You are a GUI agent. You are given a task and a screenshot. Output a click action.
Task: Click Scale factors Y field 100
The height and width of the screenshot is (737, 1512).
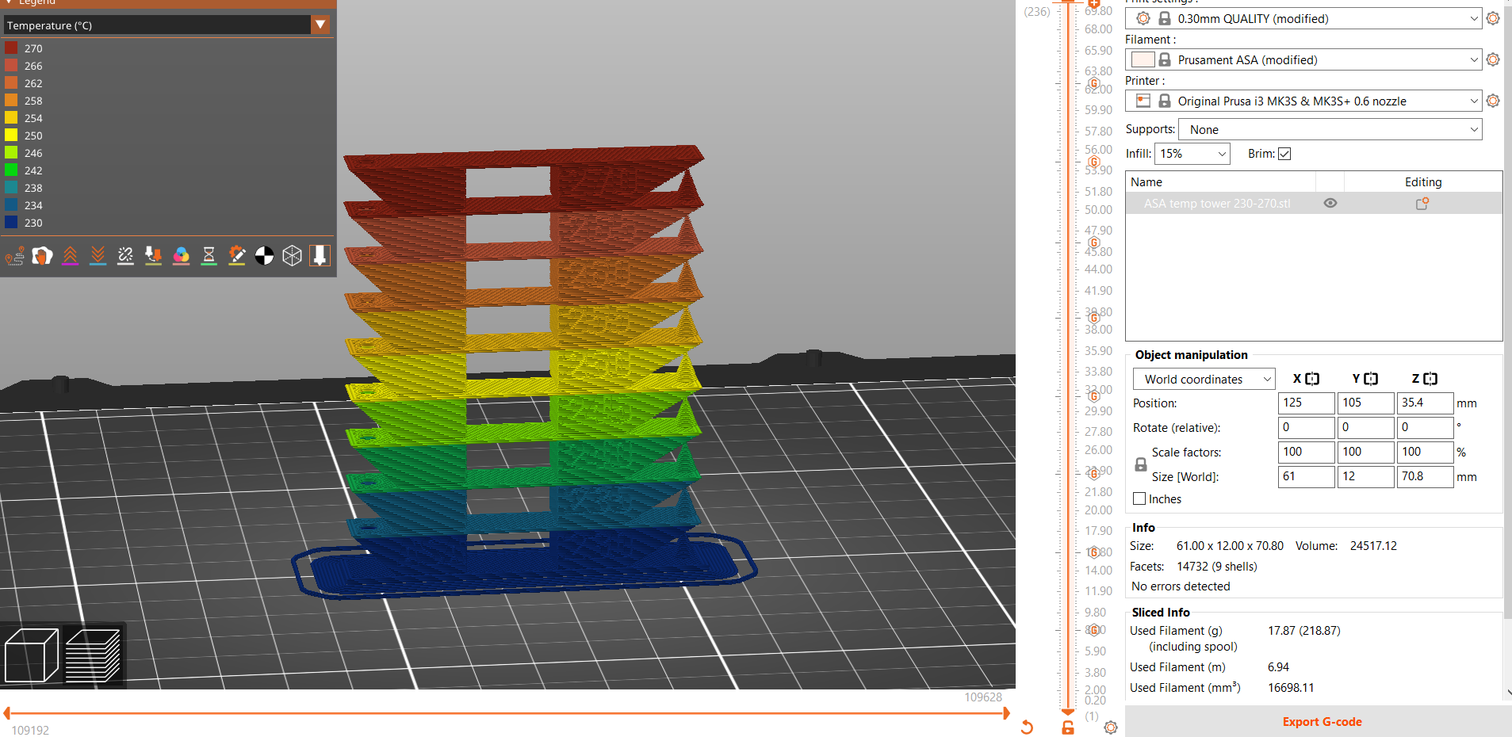[x=1365, y=452]
